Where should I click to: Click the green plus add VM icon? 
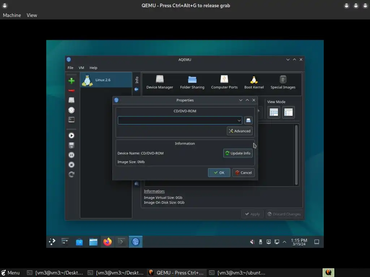click(71, 81)
